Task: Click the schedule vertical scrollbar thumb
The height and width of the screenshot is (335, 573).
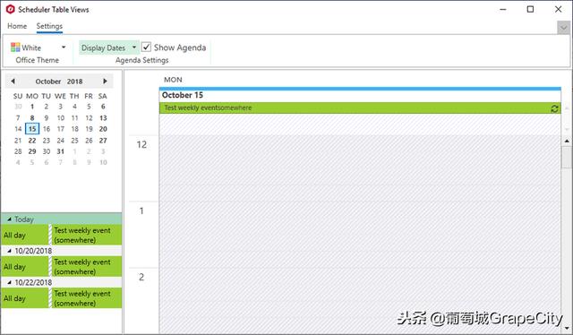Action: 567,158
